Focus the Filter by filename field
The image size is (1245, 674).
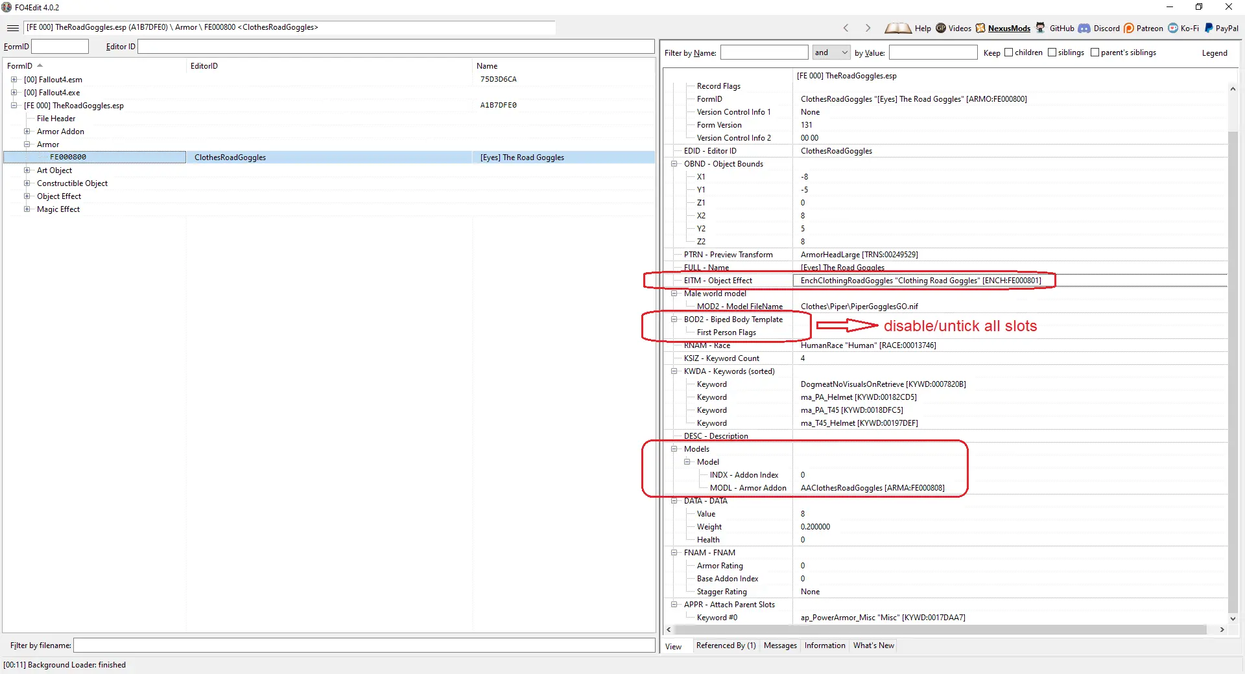click(x=364, y=645)
